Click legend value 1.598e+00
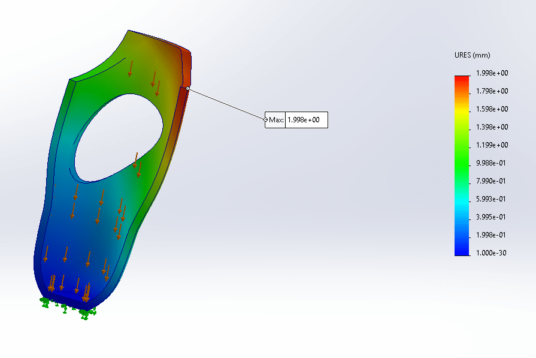This screenshot has width=536, height=358. click(x=492, y=109)
